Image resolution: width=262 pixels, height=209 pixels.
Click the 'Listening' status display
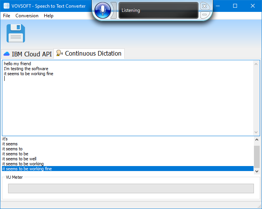point(159,10)
